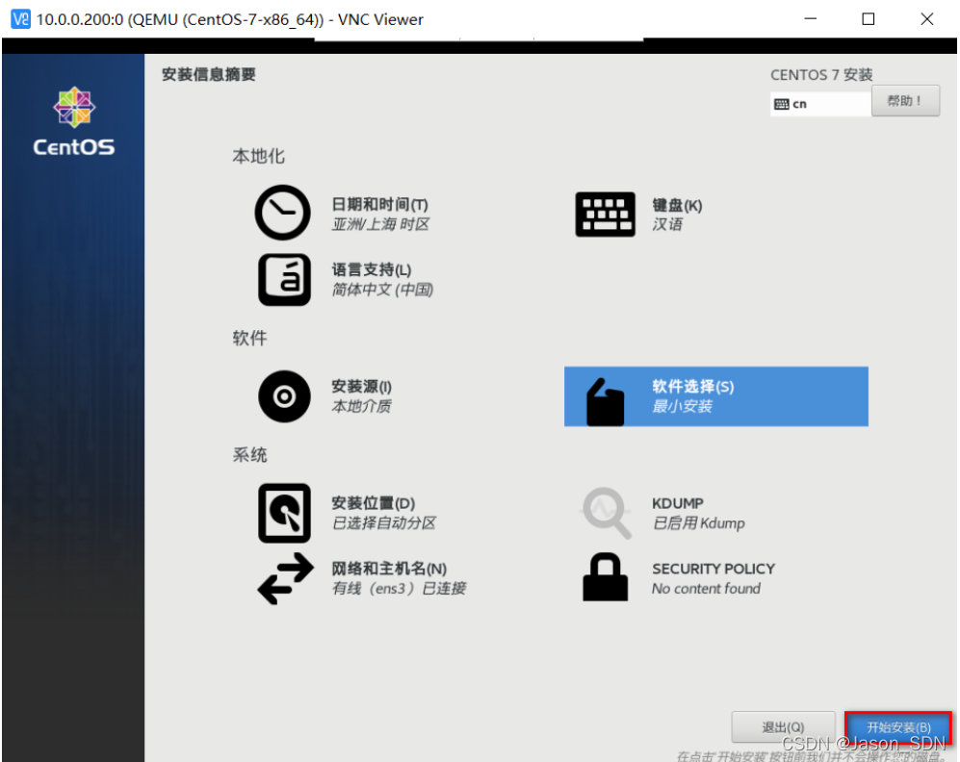This screenshot has height=762, width=960.
Task: Open 日期和时间(T) settings
Action: 379,204
